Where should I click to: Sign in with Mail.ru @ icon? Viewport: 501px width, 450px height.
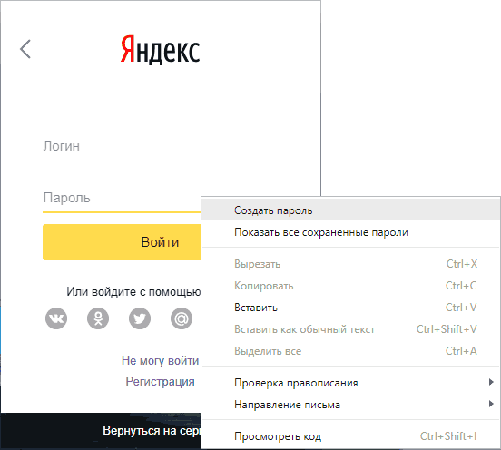(182, 318)
